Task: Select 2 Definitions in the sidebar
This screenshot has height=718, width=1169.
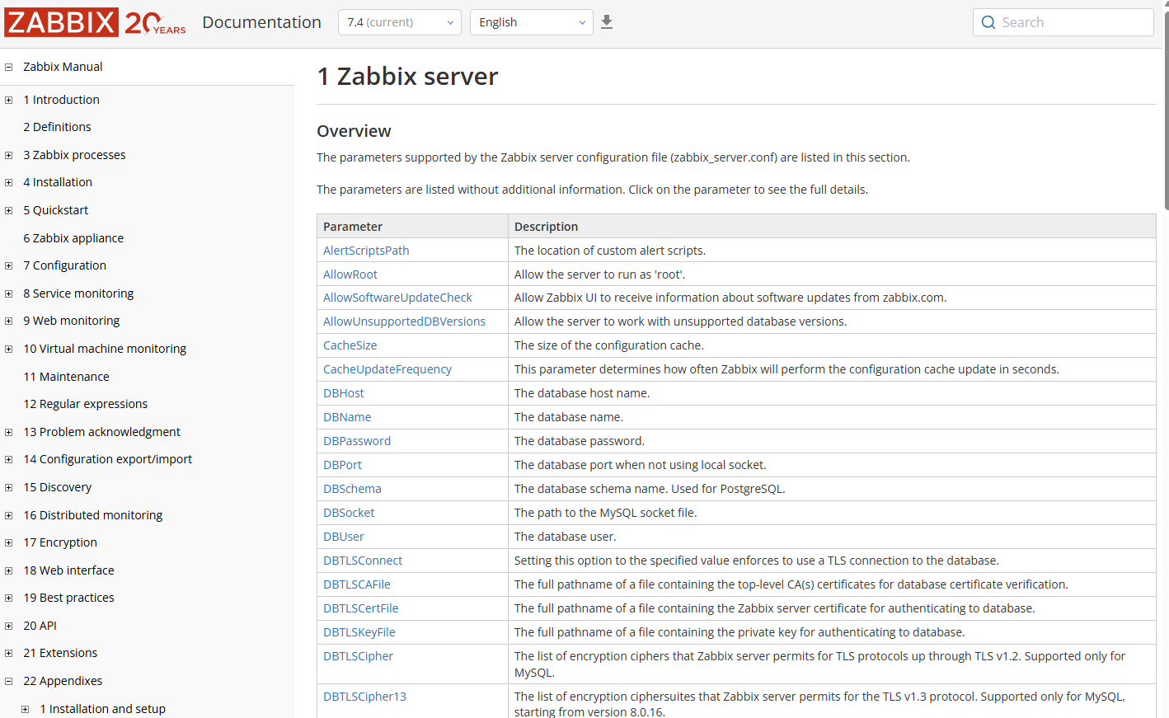Action: tap(57, 127)
